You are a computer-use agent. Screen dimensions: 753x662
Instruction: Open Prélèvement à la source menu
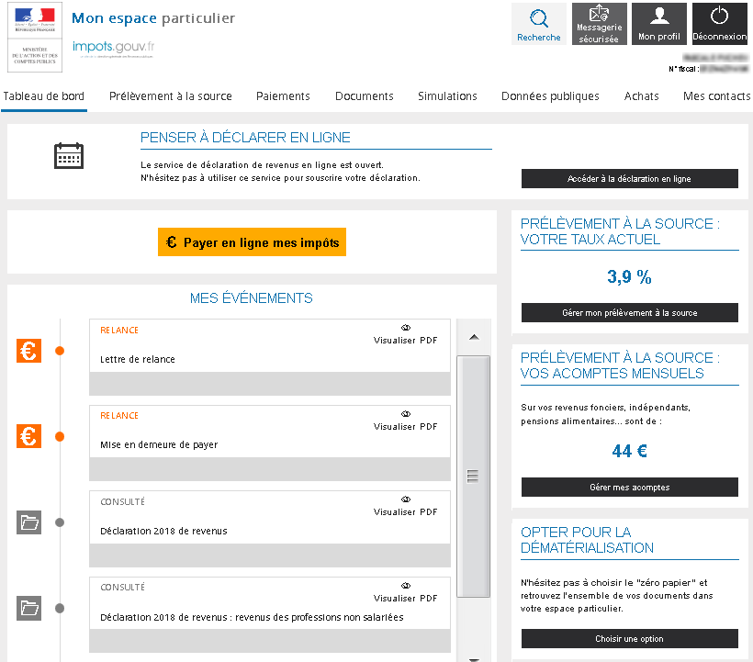coord(170,96)
